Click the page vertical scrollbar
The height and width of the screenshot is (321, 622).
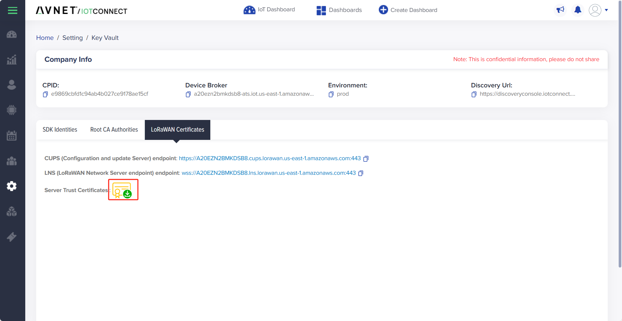click(620, 134)
